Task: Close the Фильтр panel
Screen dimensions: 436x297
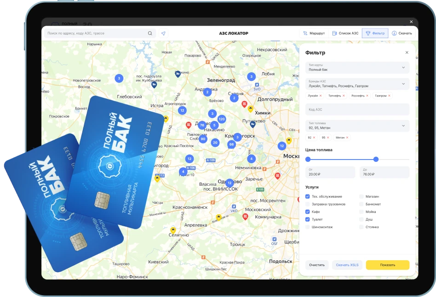Action: 407,52
